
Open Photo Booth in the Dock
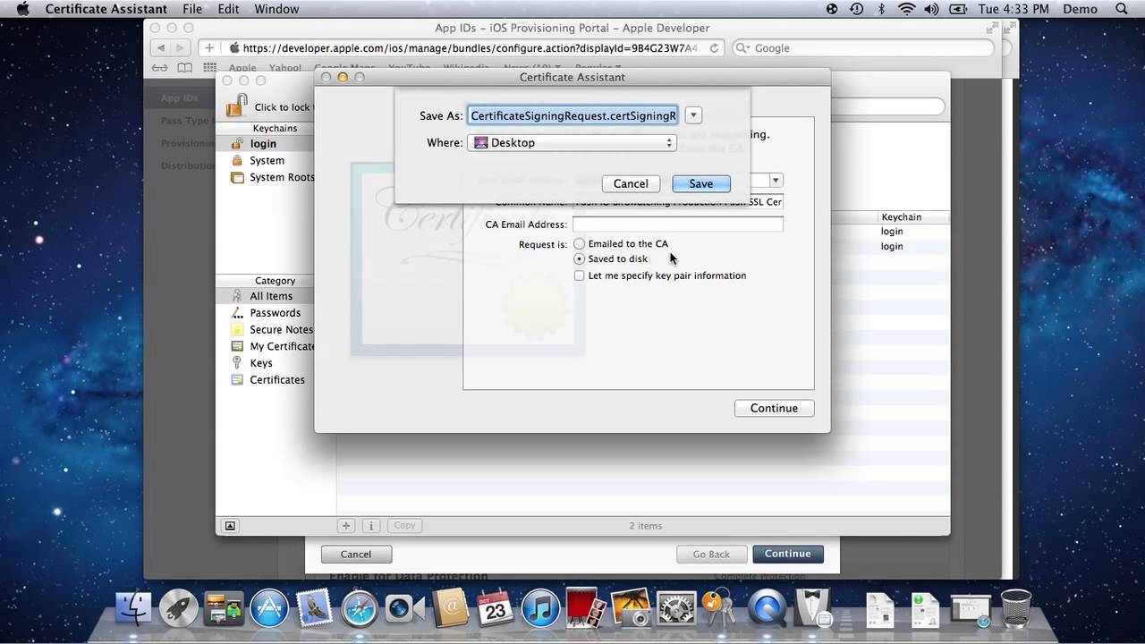[586, 609]
